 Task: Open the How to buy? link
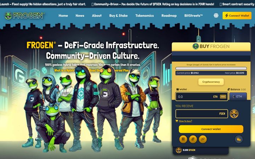pyautogui.click(x=185, y=121)
